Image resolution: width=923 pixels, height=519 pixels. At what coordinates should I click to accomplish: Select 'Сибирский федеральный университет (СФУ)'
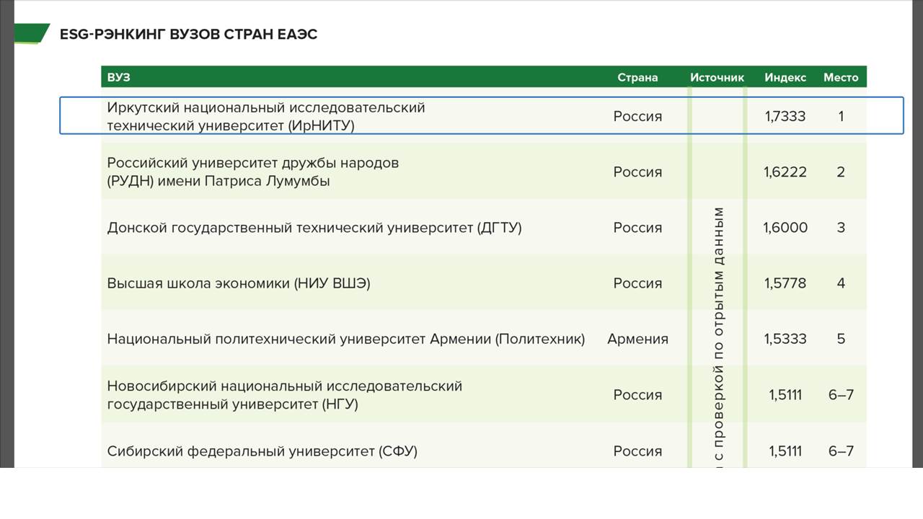point(262,451)
